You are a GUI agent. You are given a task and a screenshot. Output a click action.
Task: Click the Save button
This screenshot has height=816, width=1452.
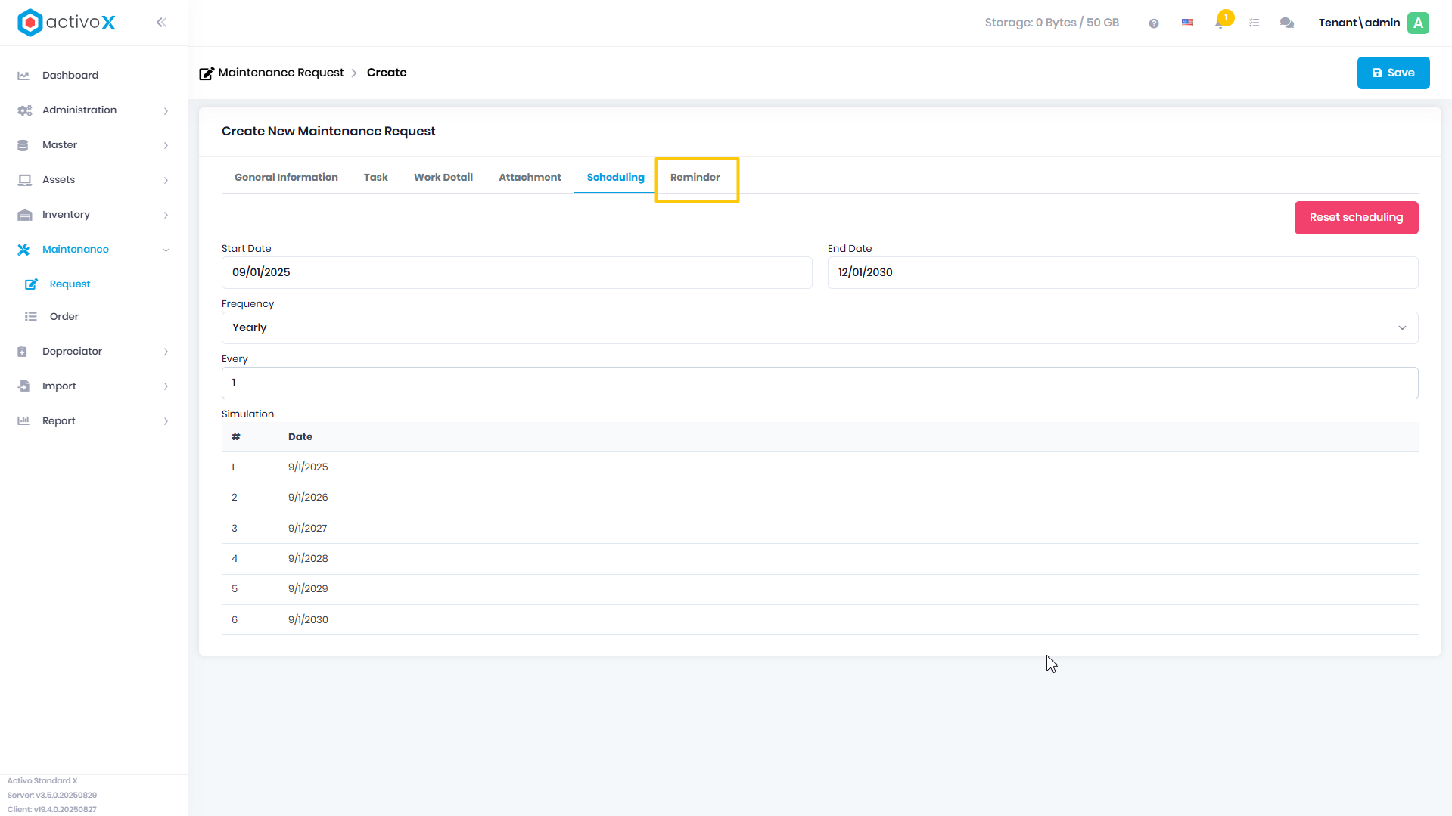pyautogui.click(x=1393, y=73)
